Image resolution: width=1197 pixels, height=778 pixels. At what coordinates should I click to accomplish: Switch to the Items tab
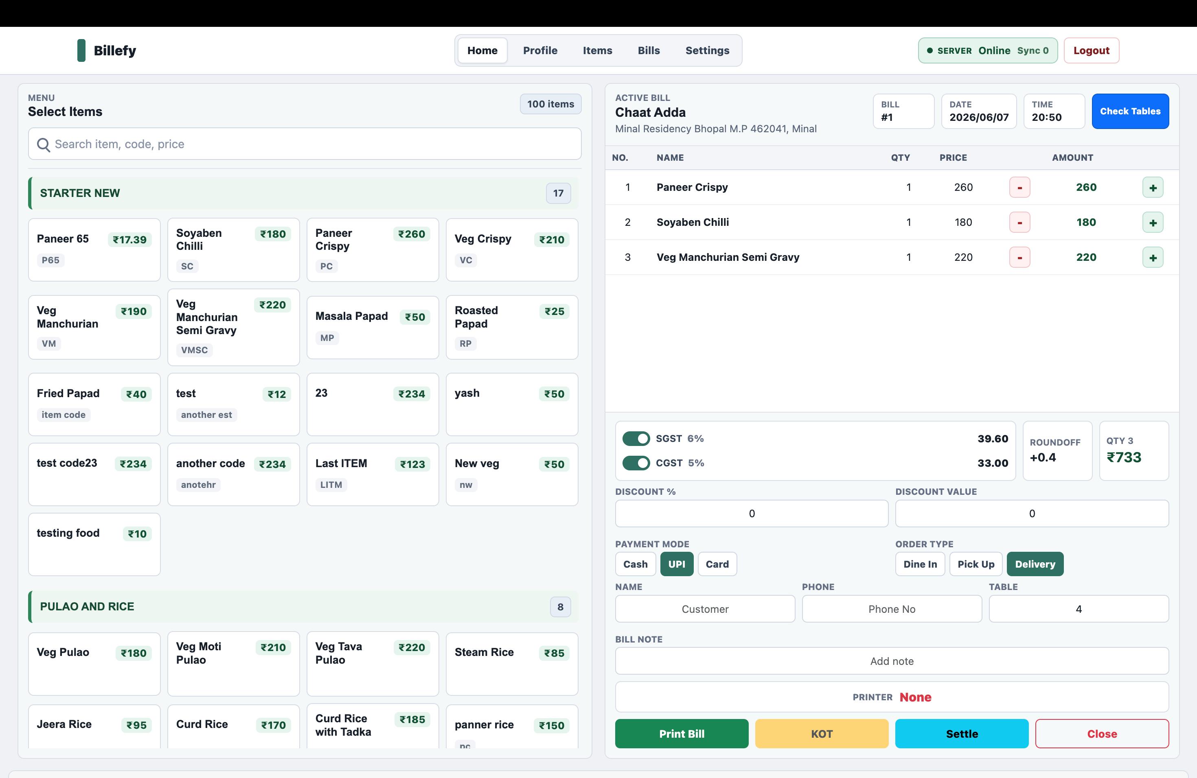[x=598, y=50]
